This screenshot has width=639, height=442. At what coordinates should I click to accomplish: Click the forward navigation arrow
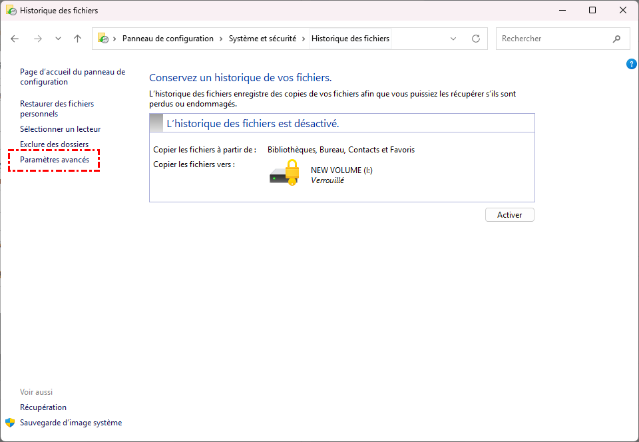tap(38, 39)
